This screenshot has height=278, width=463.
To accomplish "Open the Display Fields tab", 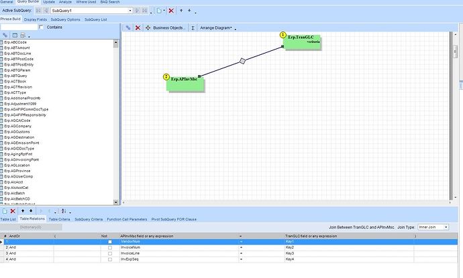I will coord(36,19).
